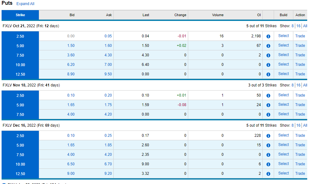Click the FXLV Nov 18, 2022 expiration header

[x=31, y=85]
